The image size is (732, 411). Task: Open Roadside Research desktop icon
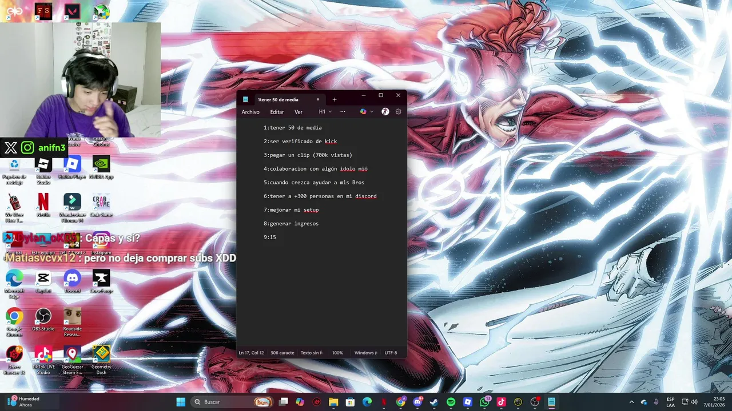[72, 323]
